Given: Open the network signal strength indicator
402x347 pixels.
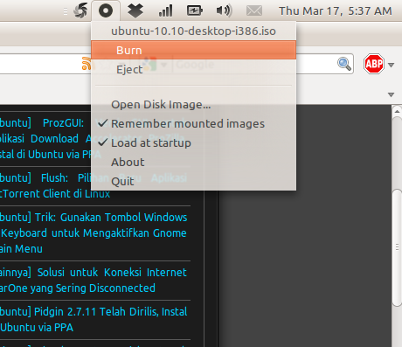Looking at the screenshot, I should pos(165,10).
